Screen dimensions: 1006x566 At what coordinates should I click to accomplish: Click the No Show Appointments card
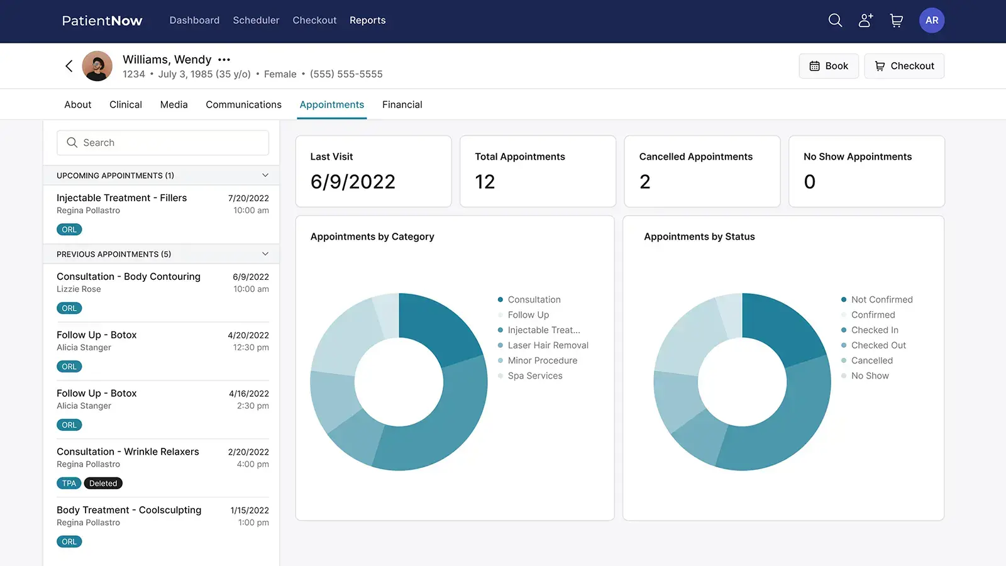tap(867, 171)
